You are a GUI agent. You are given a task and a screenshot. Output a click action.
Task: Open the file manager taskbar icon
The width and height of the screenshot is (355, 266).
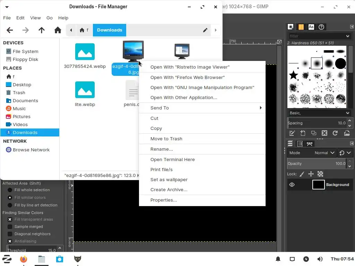(x=42, y=259)
